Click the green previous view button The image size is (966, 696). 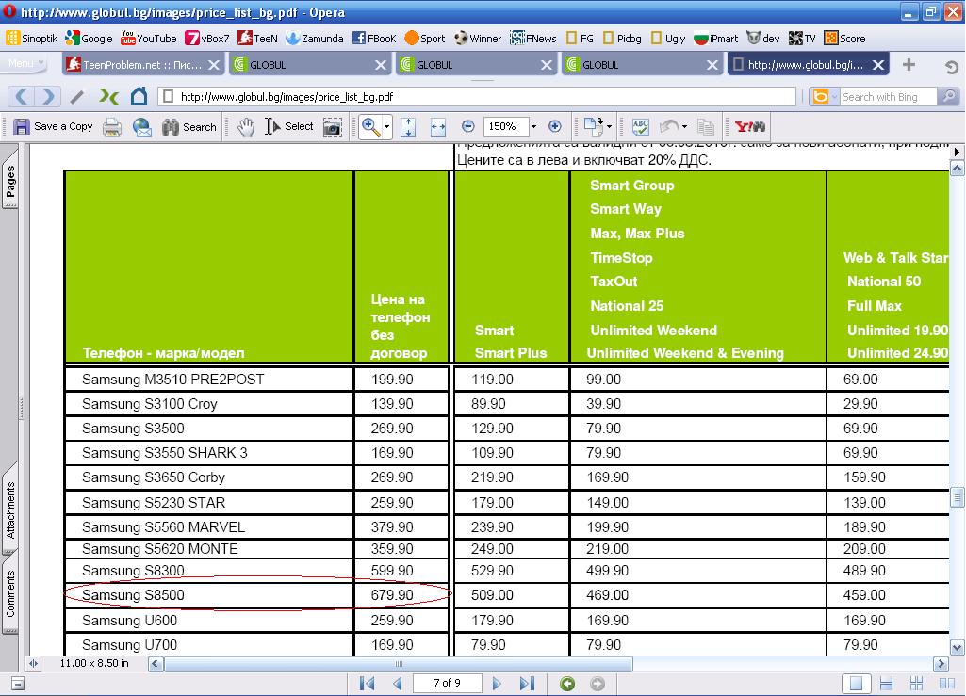pos(567,683)
